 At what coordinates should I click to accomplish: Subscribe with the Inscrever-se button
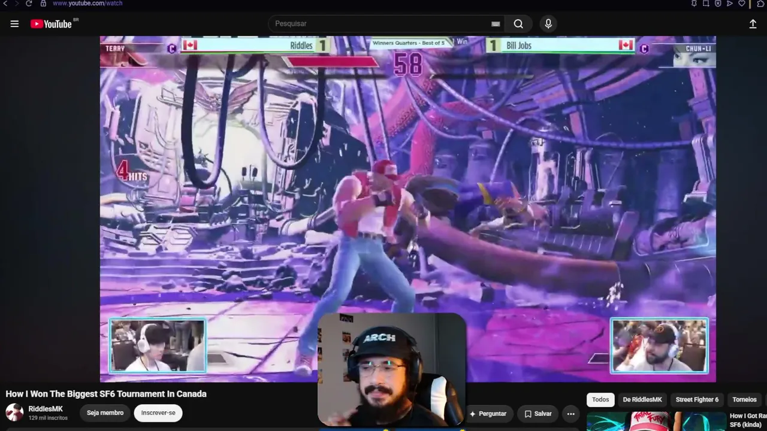click(x=158, y=413)
